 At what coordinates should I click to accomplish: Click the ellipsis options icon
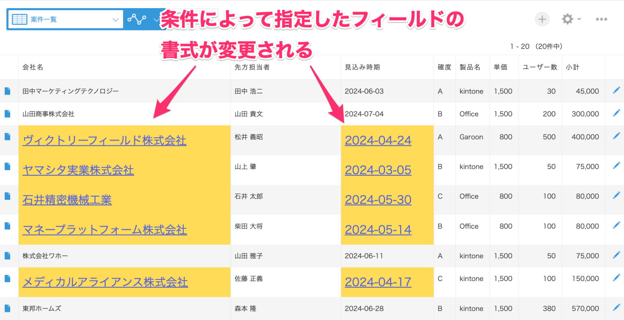pyautogui.click(x=601, y=19)
